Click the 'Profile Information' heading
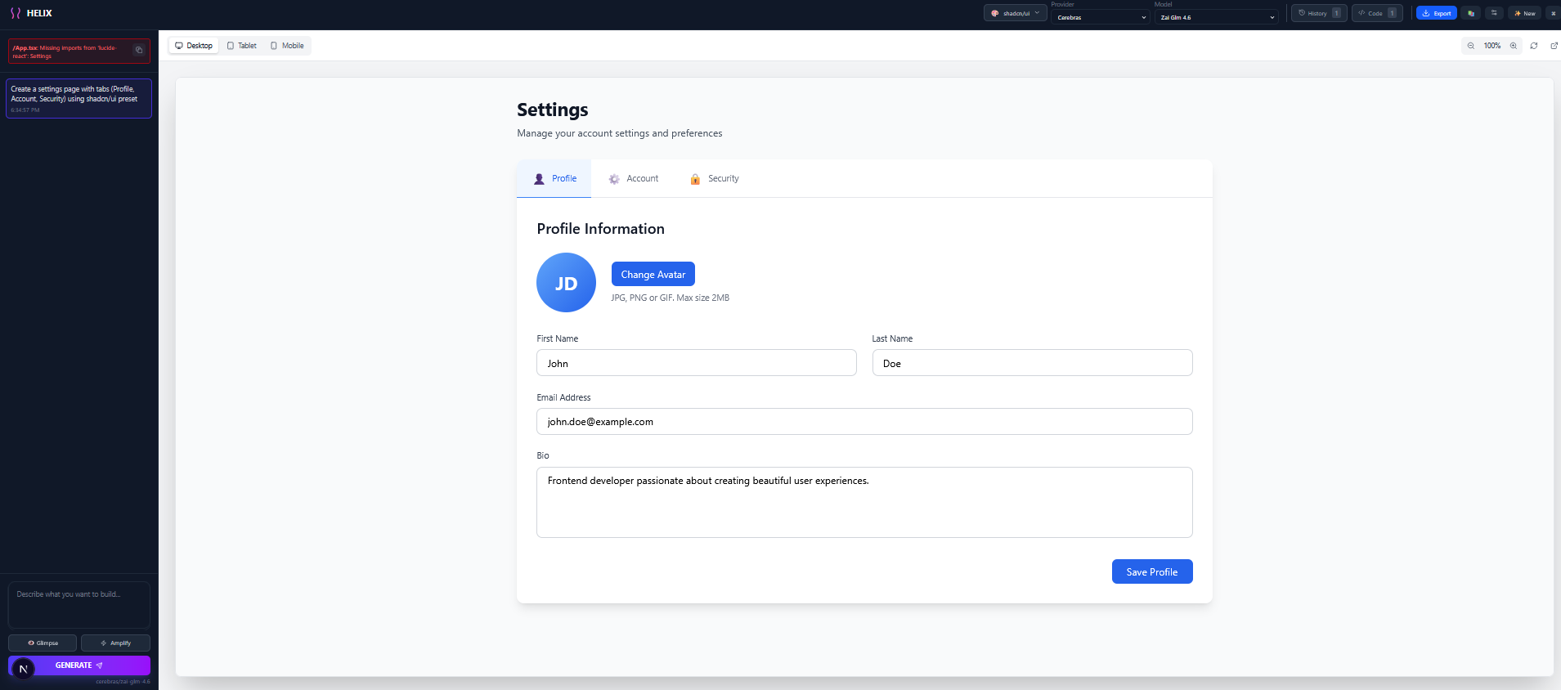The image size is (1561, 690). coord(600,229)
